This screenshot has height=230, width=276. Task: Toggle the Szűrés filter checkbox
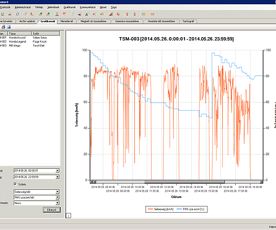pos(15,184)
